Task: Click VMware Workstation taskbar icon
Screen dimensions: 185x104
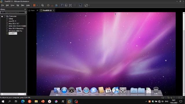Action: [69, 101]
